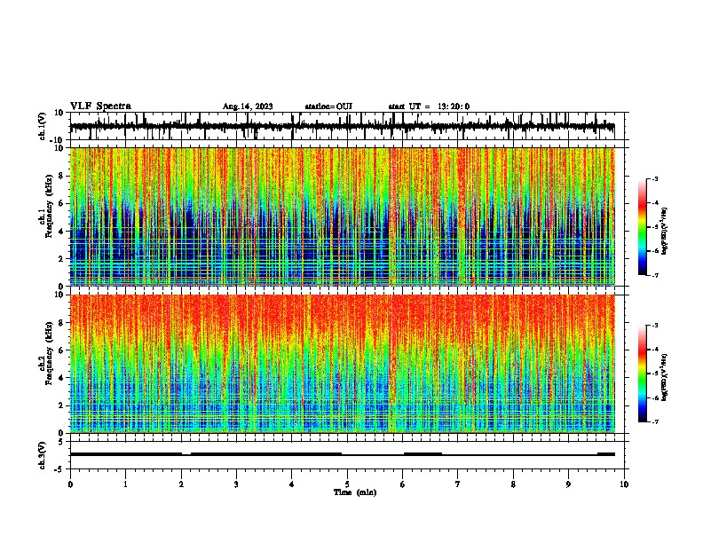Image resolution: width=703 pixels, height=543 pixels.
Task: Click the "3" tick label on Time axis
Action: [x=236, y=484]
